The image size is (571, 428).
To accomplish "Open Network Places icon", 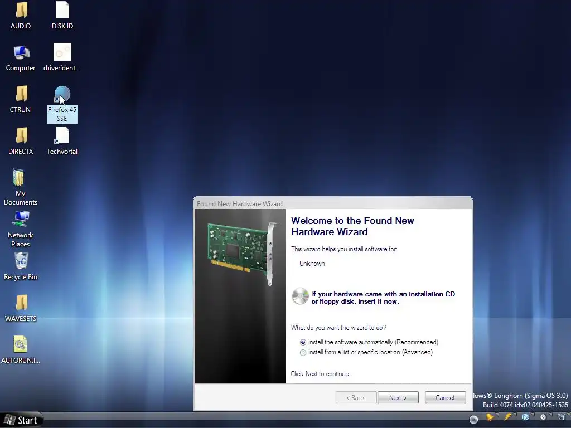I will coord(21,219).
